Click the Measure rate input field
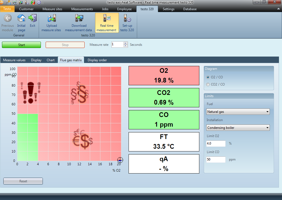Viewport: 282px width, 200px height. (x=117, y=44)
